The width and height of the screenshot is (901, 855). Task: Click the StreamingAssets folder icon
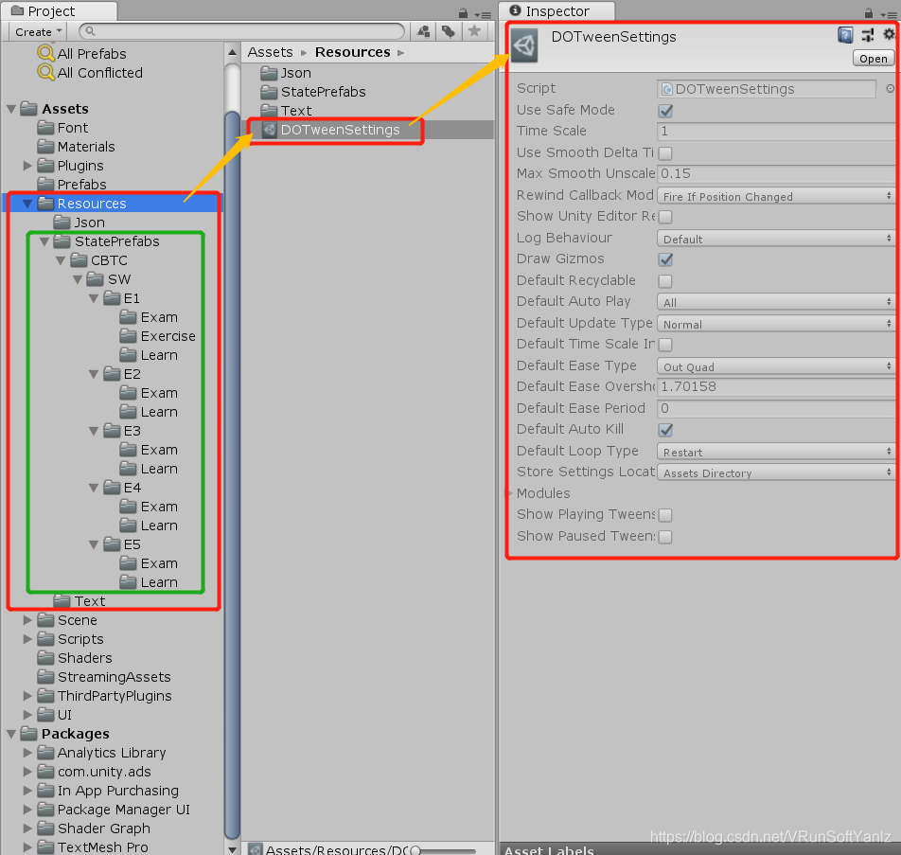pyautogui.click(x=46, y=677)
